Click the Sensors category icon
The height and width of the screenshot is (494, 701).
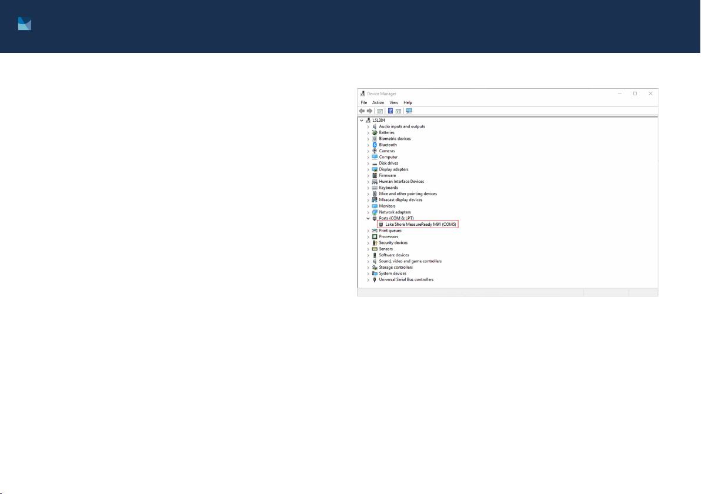[x=375, y=249]
